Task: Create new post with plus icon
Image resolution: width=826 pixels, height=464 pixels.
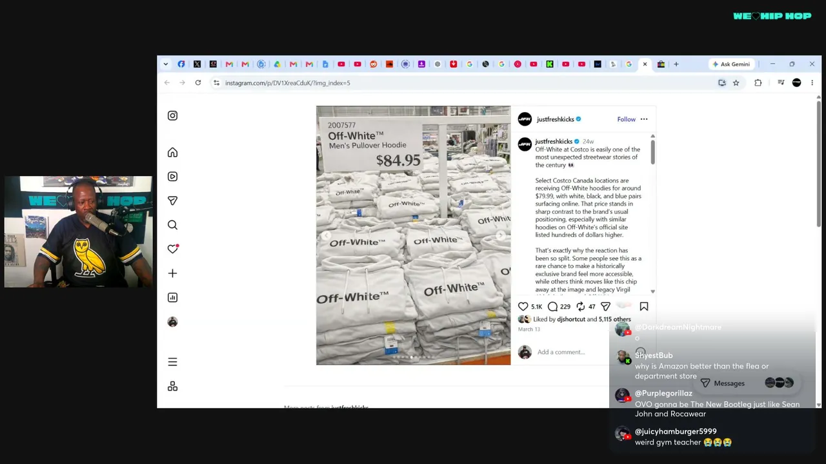Action: point(172,273)
